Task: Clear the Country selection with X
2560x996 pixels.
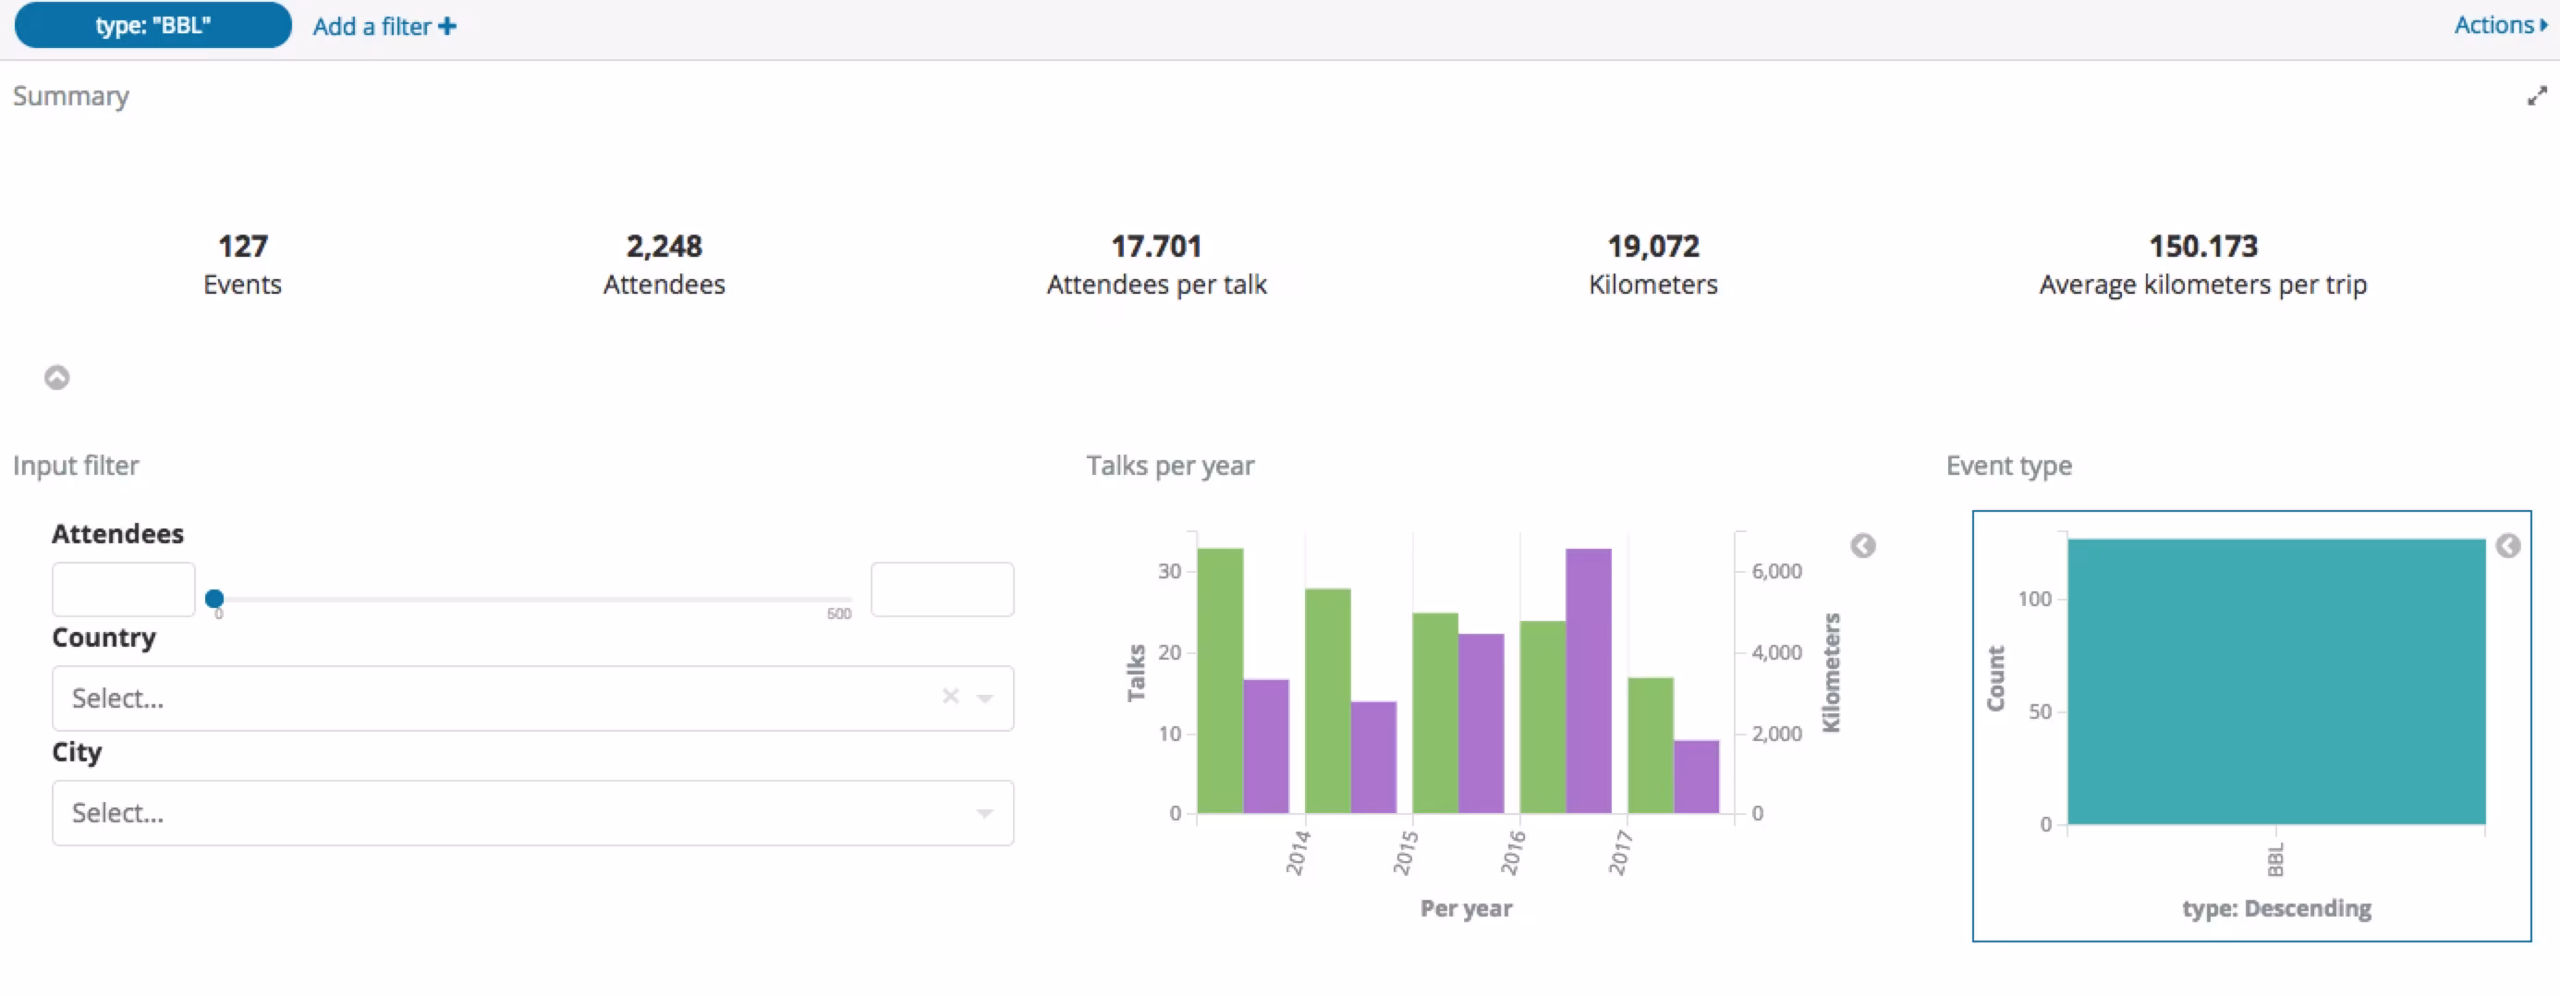Action: pyautogui.click(x=950, y=697)
